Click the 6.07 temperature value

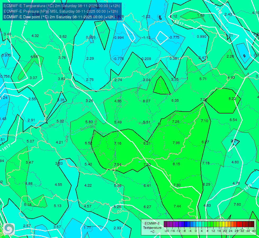[147, 101]
